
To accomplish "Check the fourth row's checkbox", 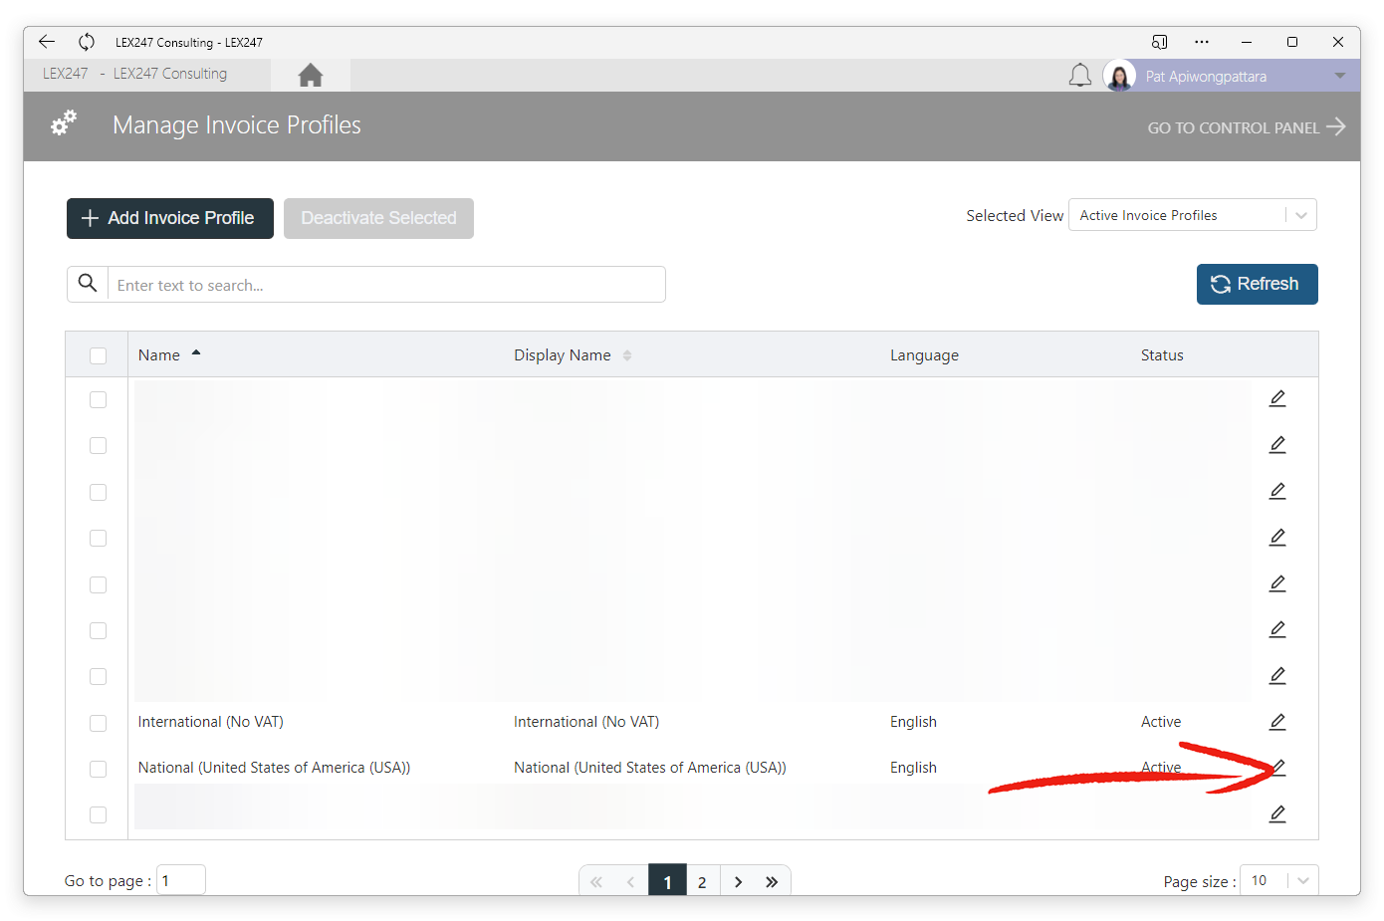I will pyautogui.click(x=98, y=538).
